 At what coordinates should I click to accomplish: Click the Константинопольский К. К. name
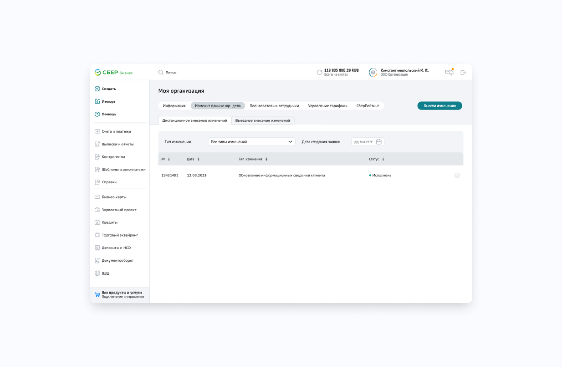[x=404, y=70]
